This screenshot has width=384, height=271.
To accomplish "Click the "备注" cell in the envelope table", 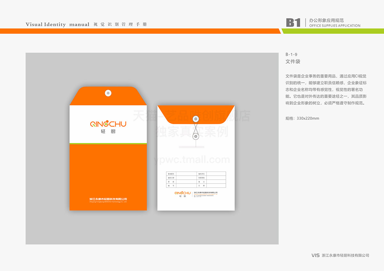I will pos(202,182).
